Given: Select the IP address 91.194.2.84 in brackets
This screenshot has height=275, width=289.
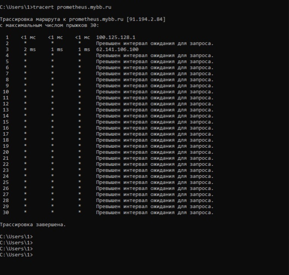Looking at the screenshot, I should click(146, 19).
